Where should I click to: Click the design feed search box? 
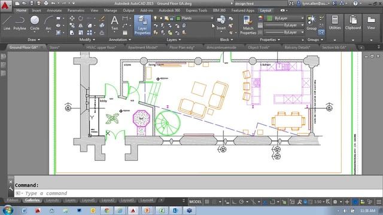(x=260, y=4)
